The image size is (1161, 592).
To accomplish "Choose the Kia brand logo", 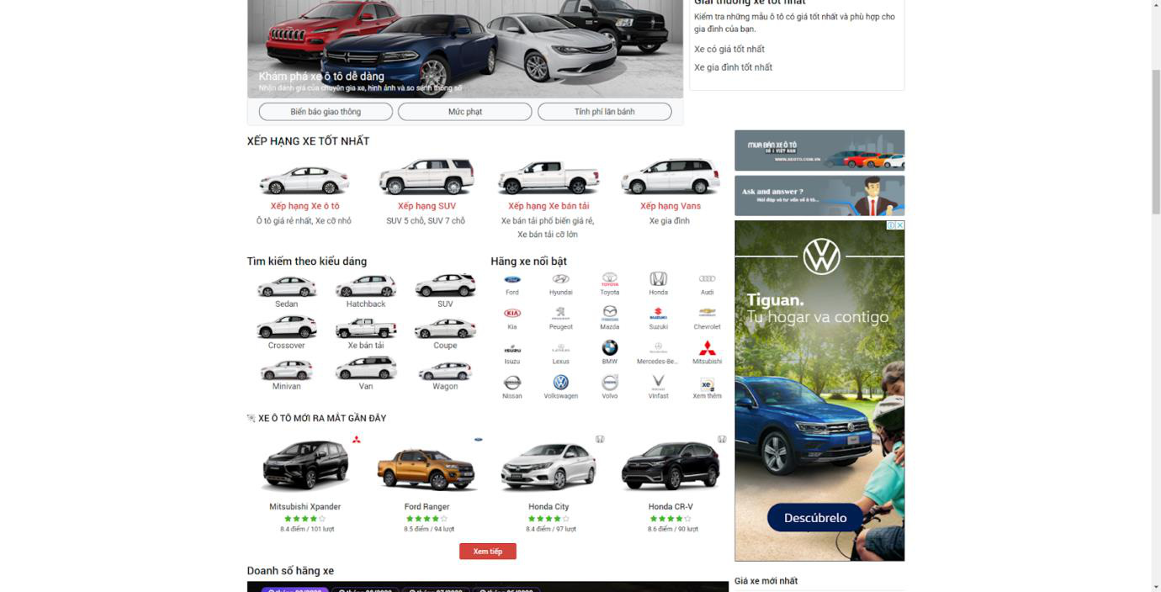I will (x=512, y=313).
